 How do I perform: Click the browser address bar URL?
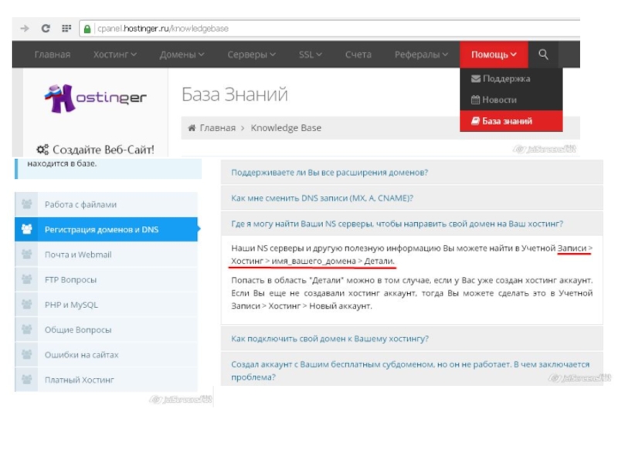[x=162, y=29]
